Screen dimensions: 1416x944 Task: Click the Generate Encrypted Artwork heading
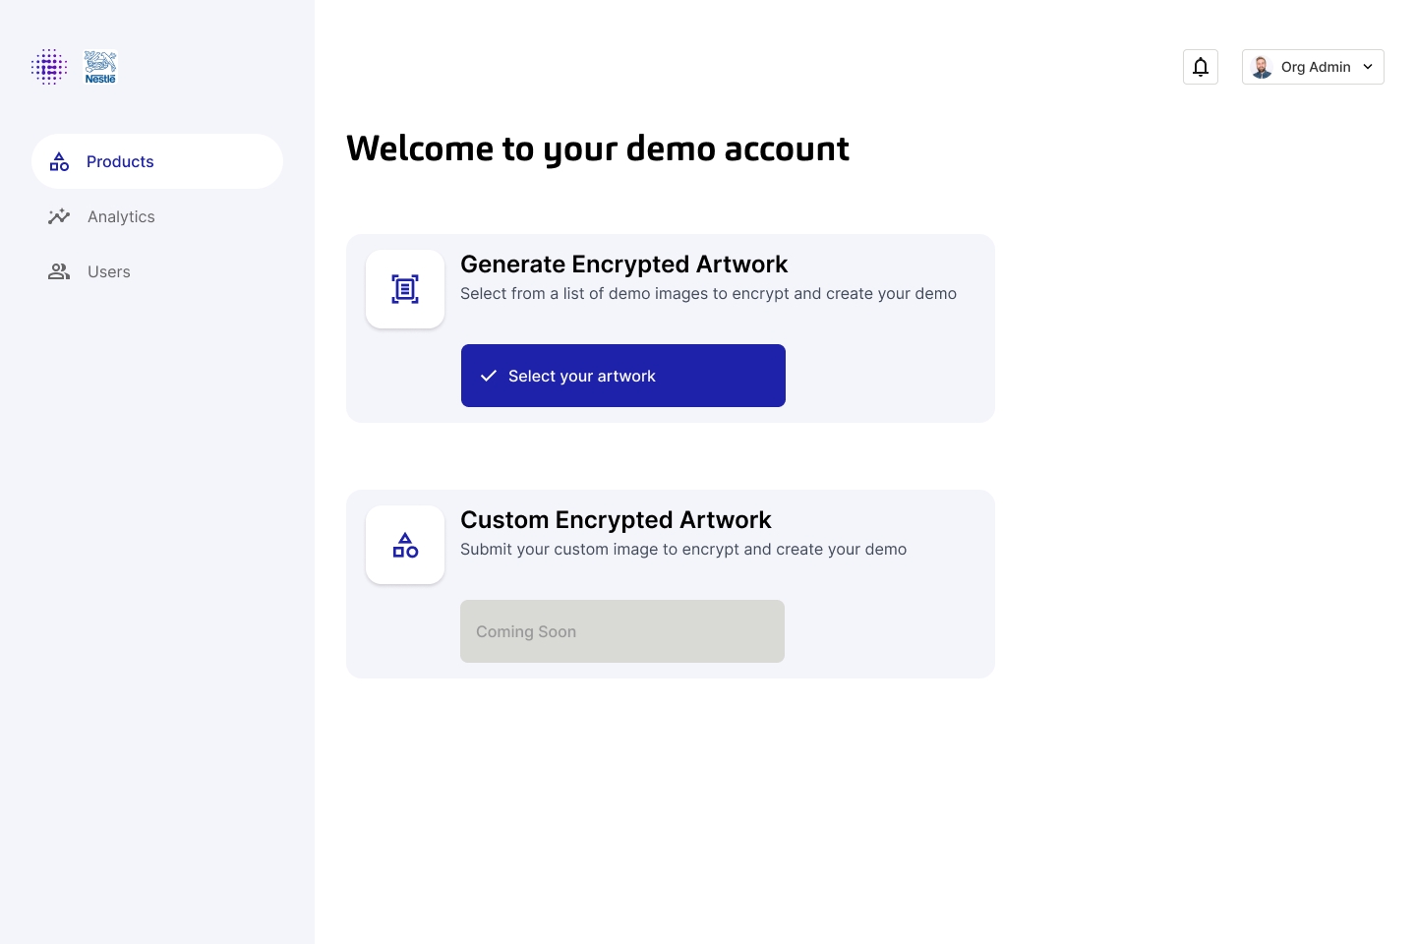pyautogui.click(x=623, y=265)
